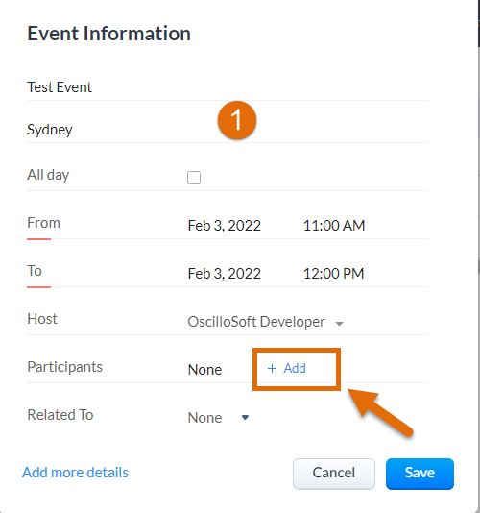Pick the To date Feb 3, 2022
Image resolution: width=480 pixels, height=513 pixels.
pos(225,274)
